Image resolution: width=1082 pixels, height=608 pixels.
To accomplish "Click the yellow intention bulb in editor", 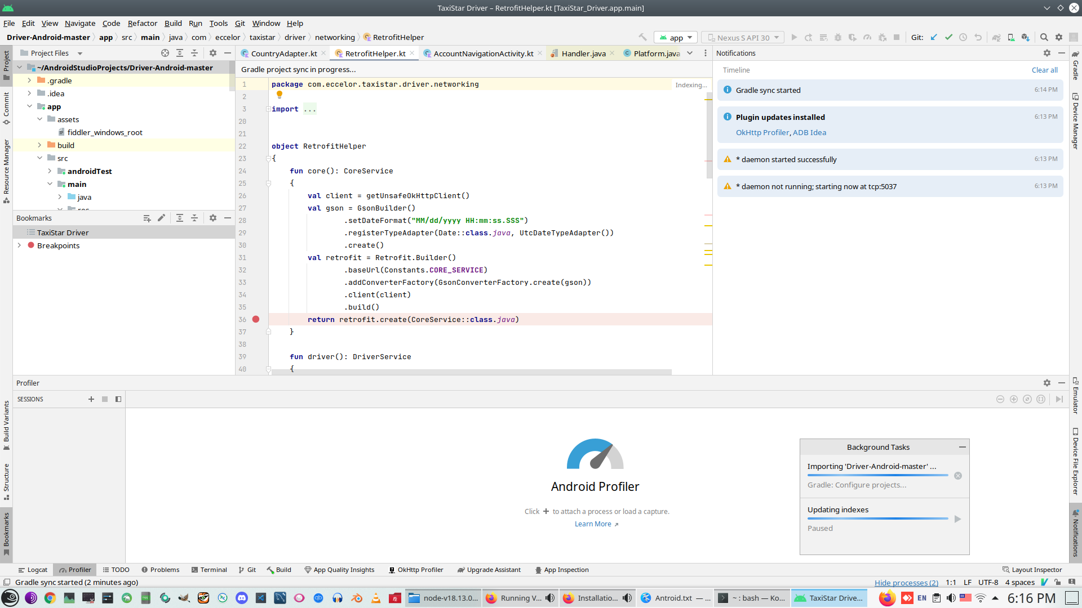I will coord(279,95).
